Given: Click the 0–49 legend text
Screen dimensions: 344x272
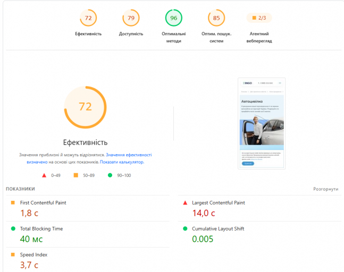Looking at the screenshot, I should pos(56,175).
